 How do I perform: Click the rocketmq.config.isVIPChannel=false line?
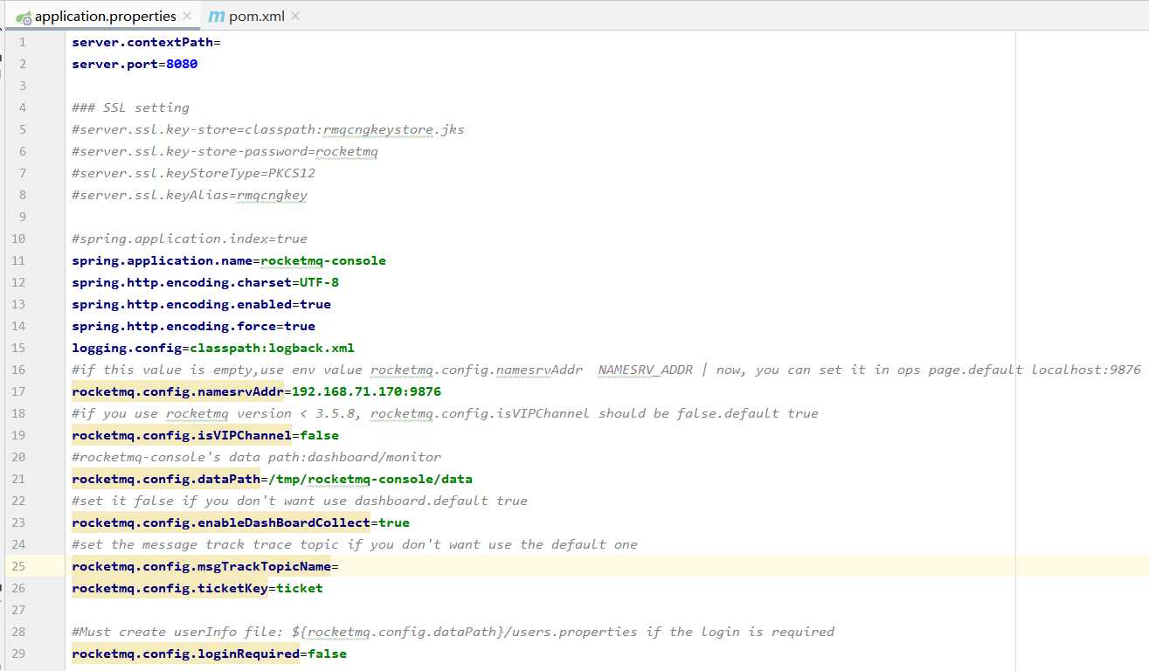click(205, 435)
